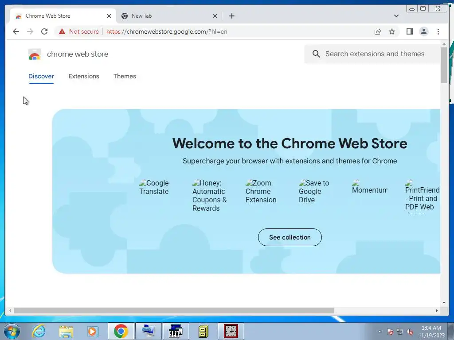Open the Chrome profile avatar menu

[x=423, y=31]
